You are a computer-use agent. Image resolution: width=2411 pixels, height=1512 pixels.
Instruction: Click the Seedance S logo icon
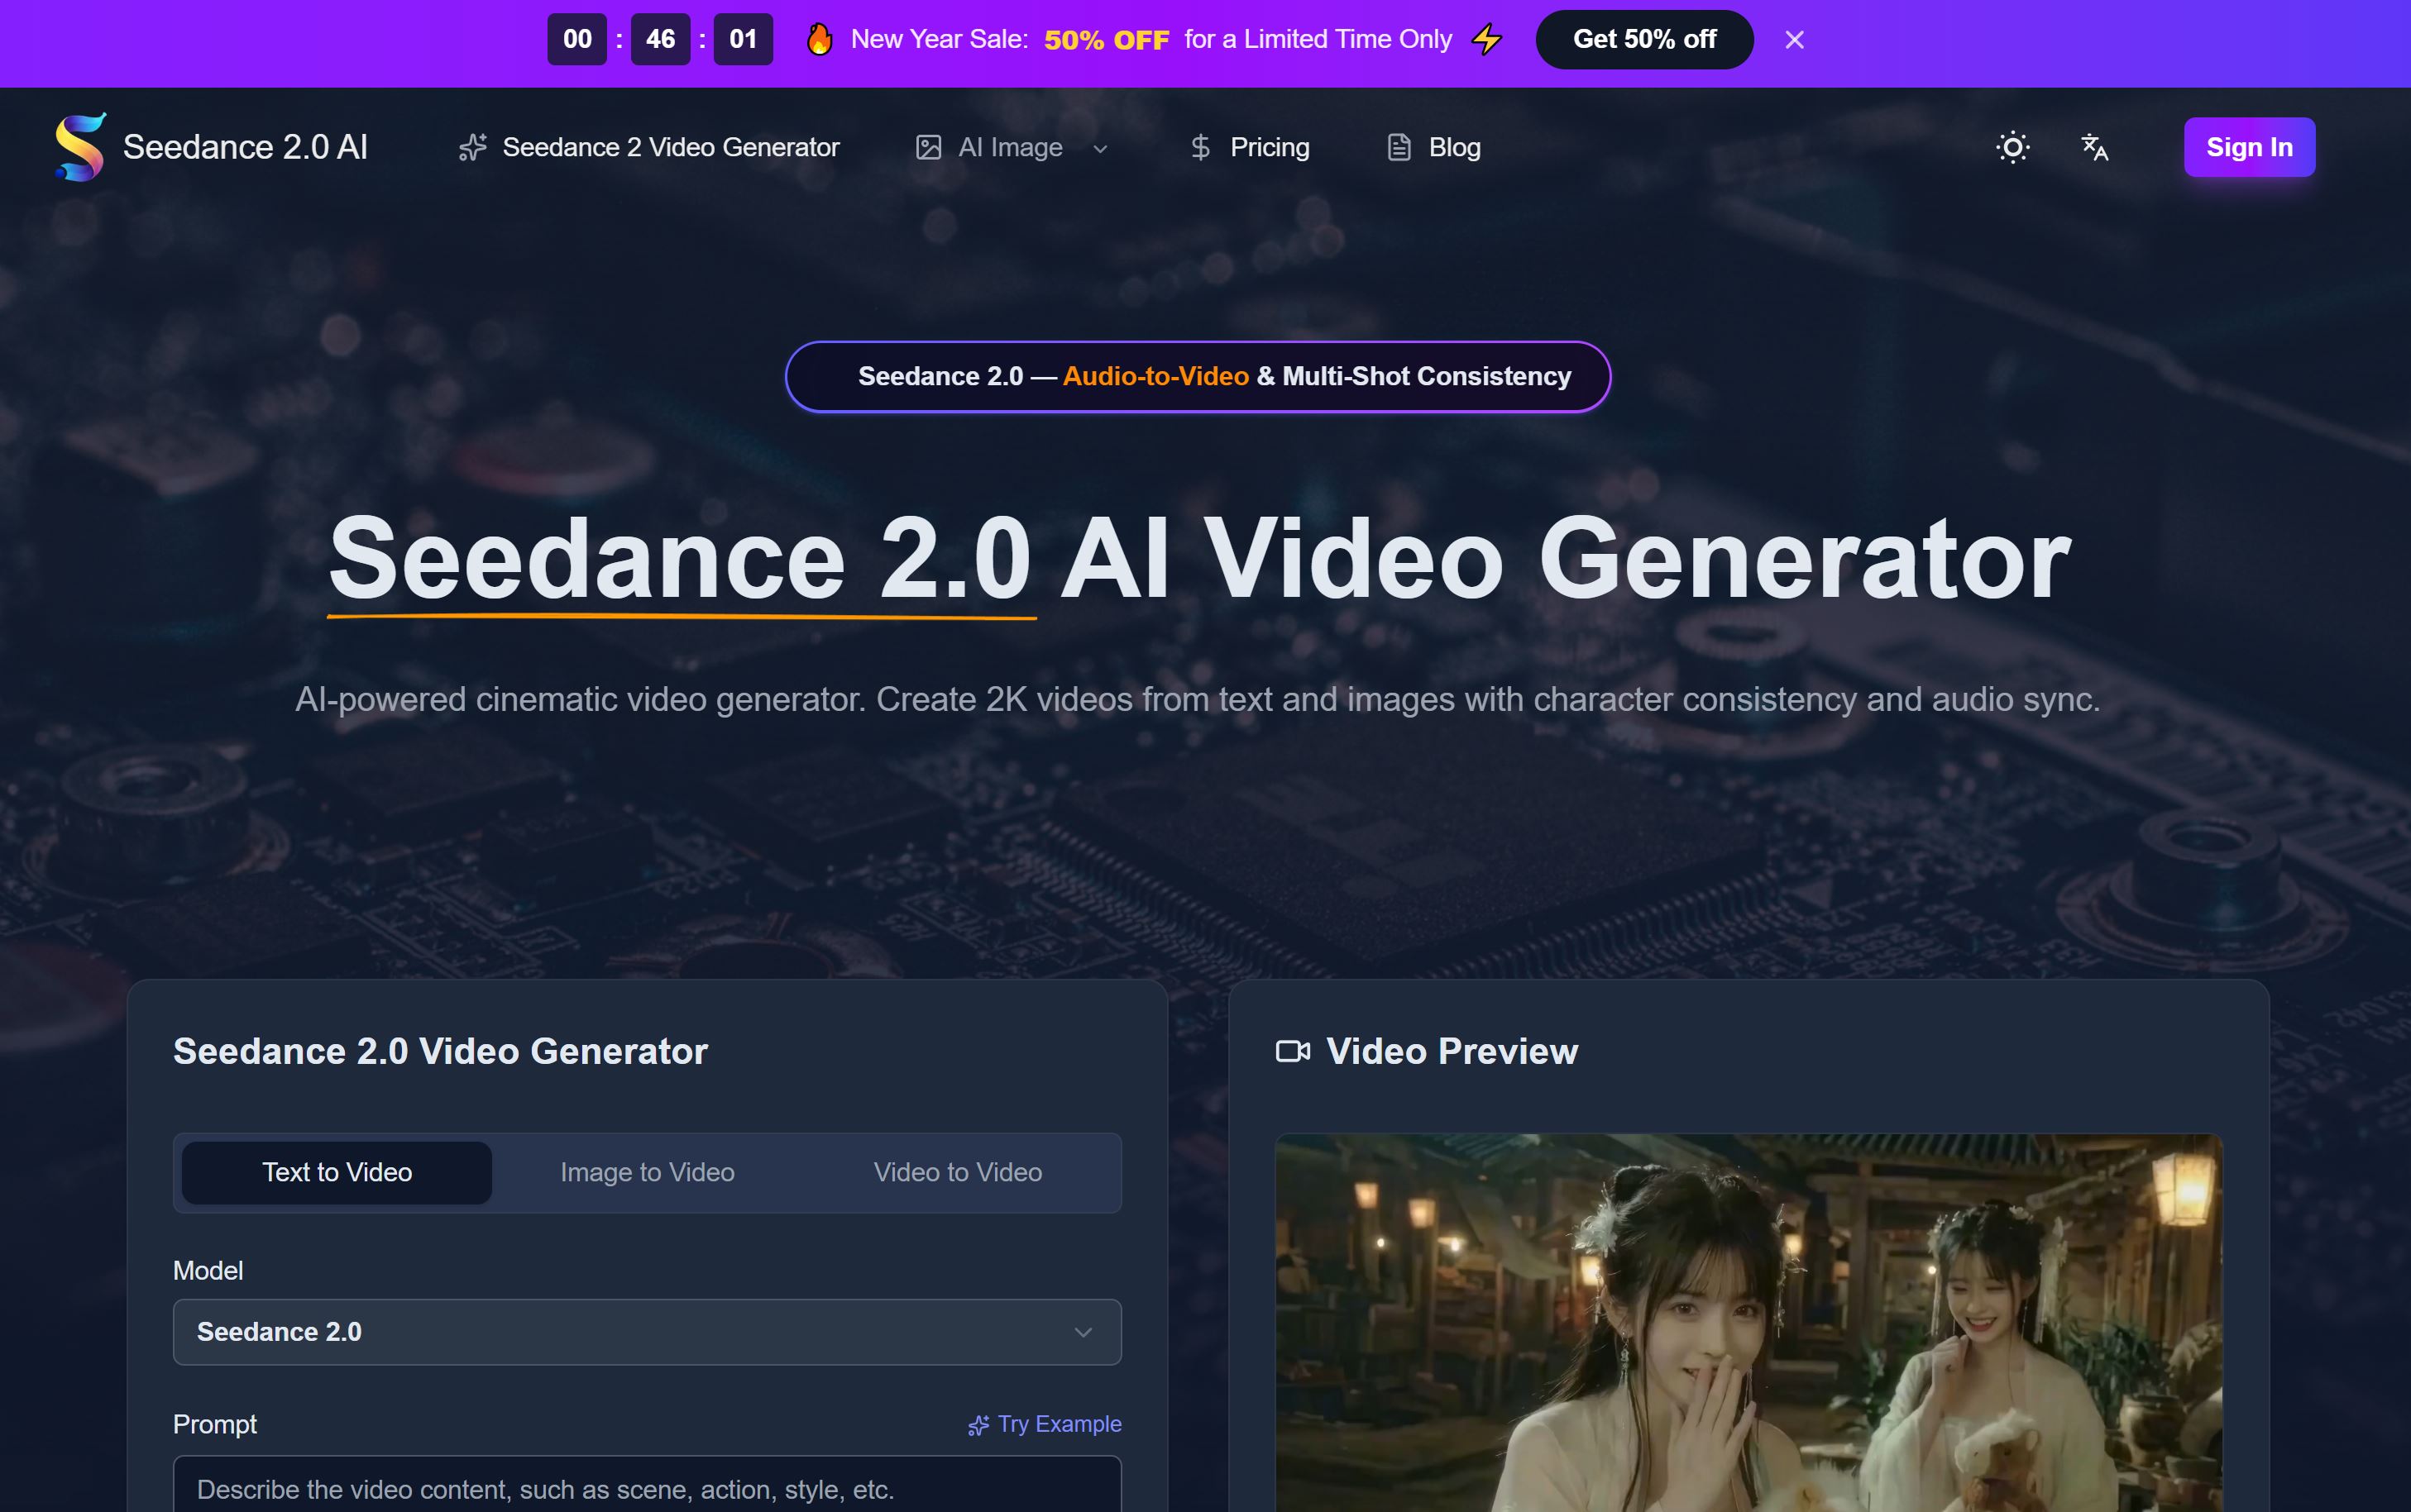click(80, 147)
